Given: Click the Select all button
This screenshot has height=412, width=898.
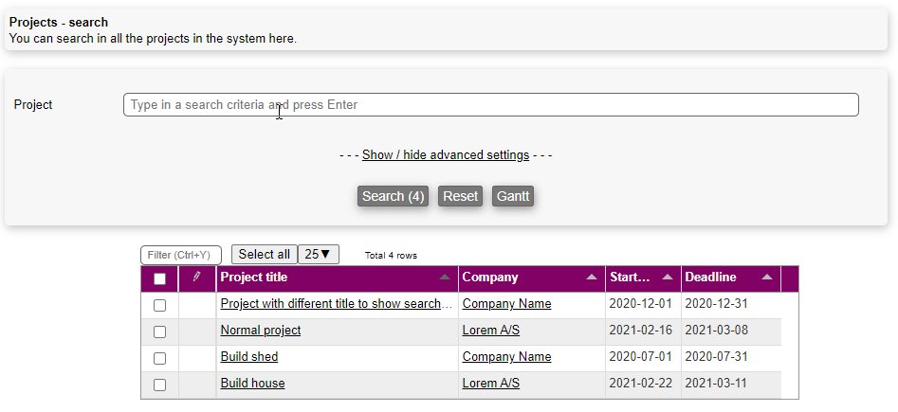Looking at the screenshot, I should pyautogui.click(x=265, y=255).
